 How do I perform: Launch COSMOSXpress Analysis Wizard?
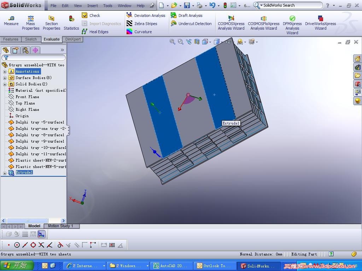231,23
